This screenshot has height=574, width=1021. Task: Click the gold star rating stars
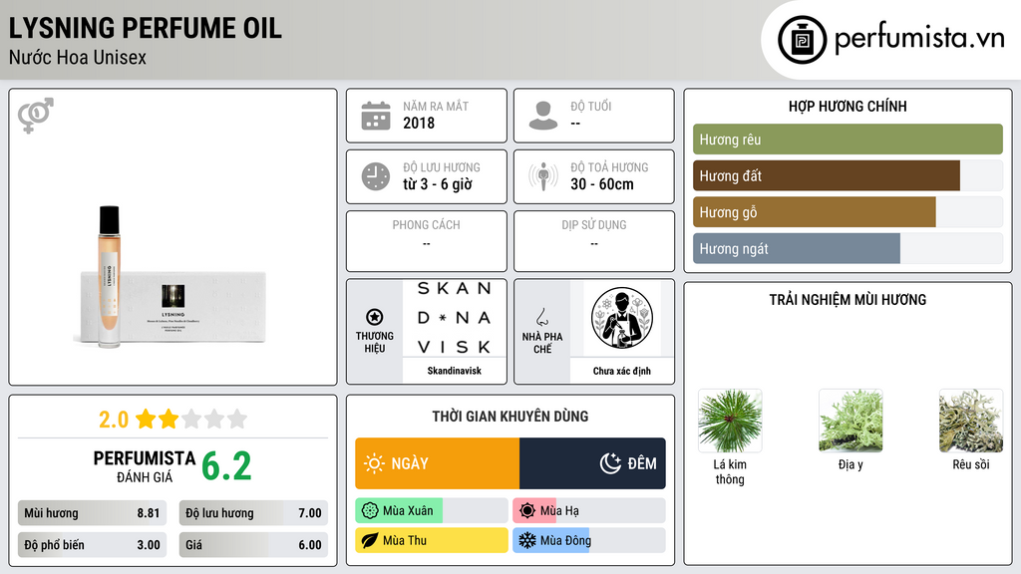[x=191, y=419]
